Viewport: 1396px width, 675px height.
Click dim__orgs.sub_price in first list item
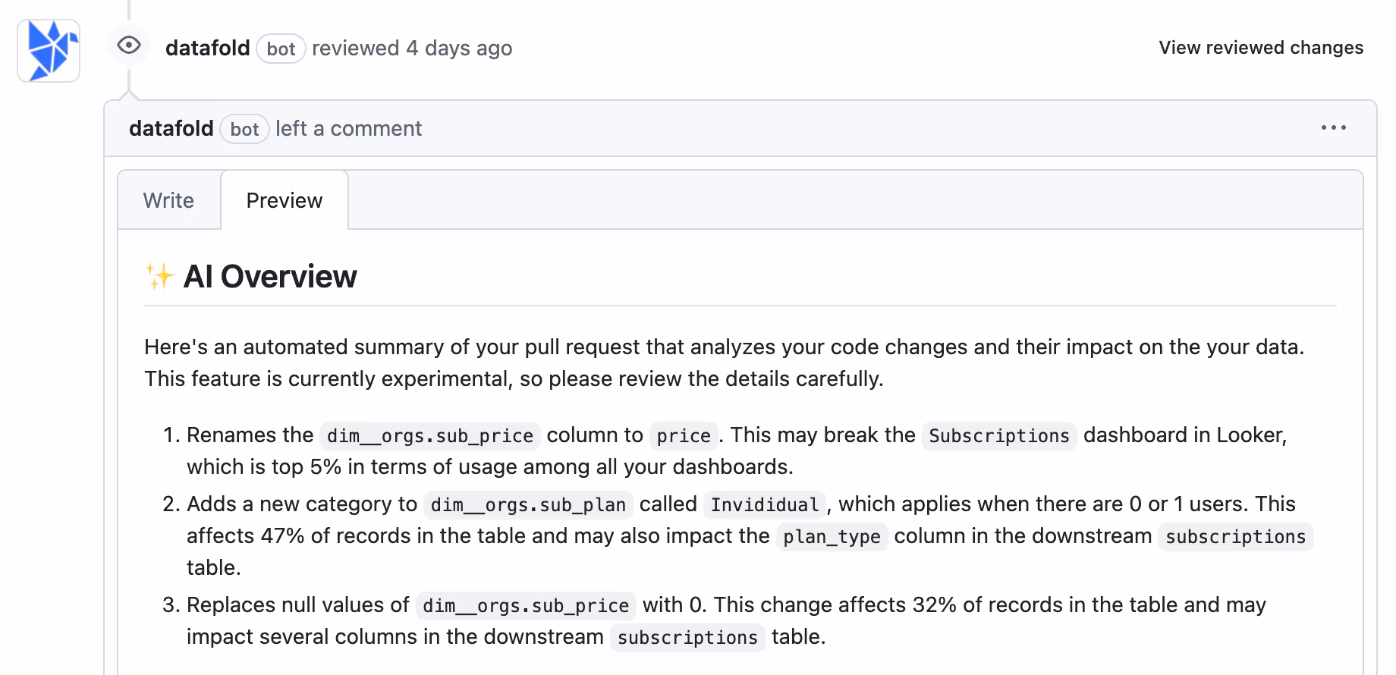point(430,436)
